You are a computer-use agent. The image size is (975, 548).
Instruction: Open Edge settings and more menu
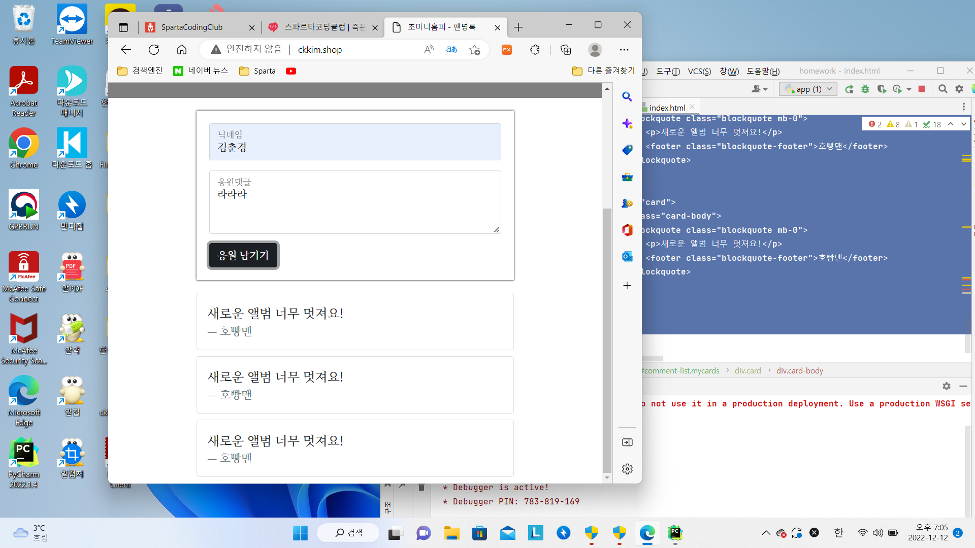624,49
